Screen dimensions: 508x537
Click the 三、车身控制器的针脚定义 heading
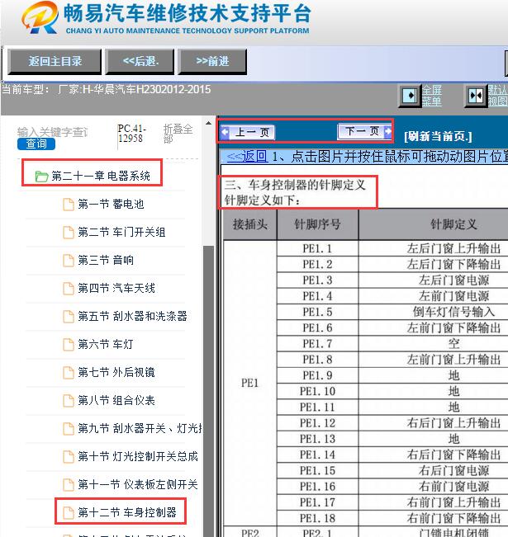pyautogui.click(x=295, y=186)
